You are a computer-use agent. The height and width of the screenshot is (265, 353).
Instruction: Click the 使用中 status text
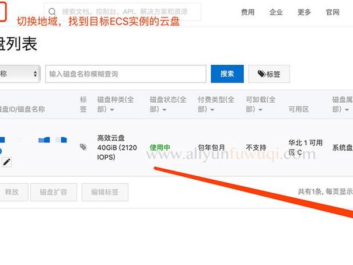click(160, 148)
